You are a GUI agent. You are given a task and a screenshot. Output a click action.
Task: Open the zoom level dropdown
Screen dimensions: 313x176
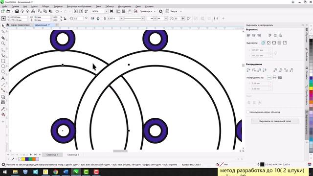pyautogui.click(x=106, y=11)
